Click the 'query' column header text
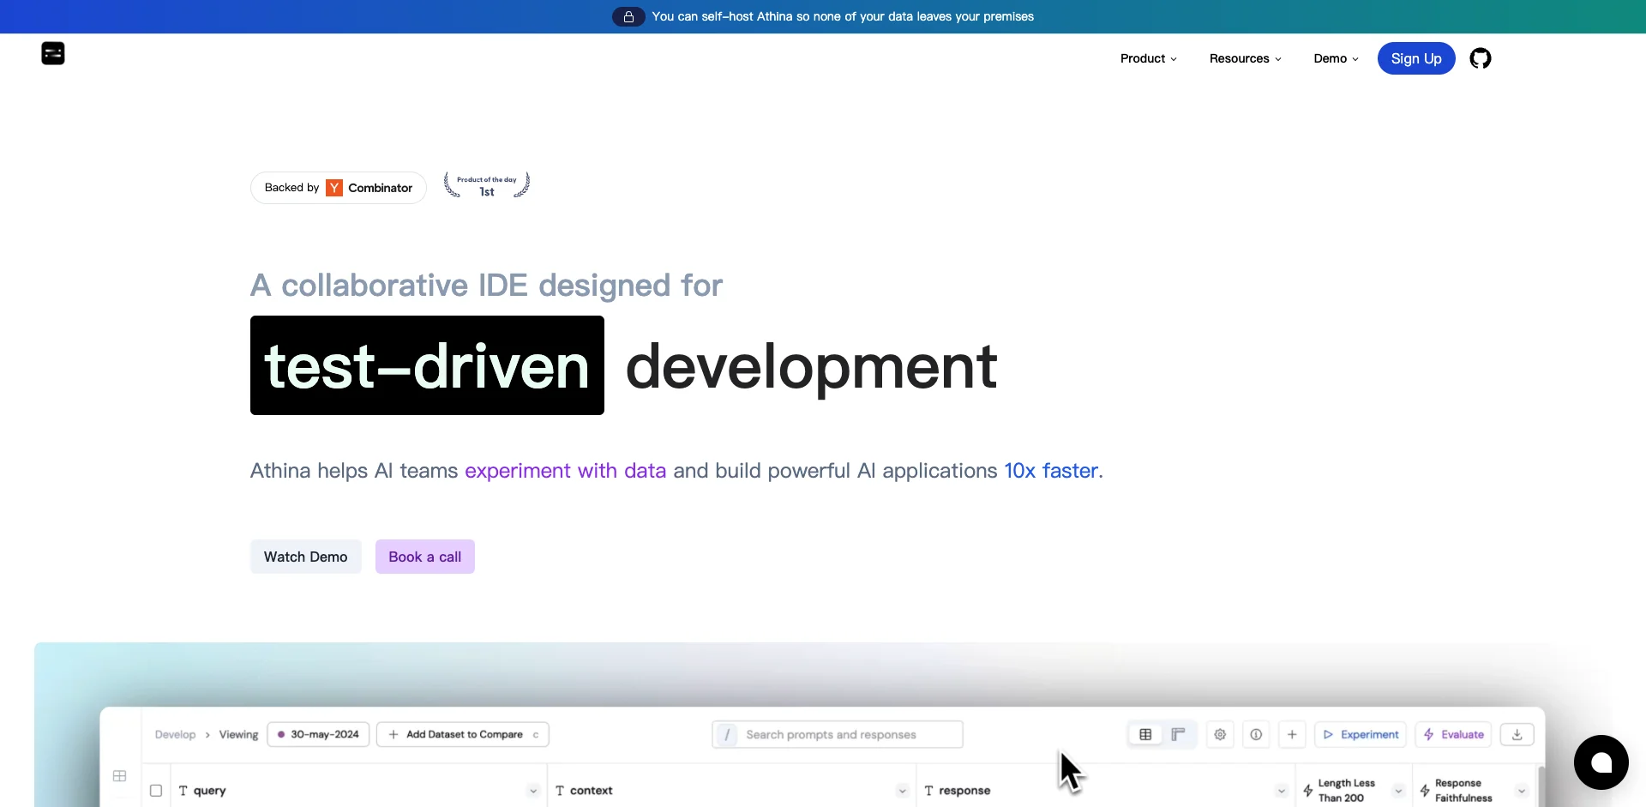 pos(210,791)
